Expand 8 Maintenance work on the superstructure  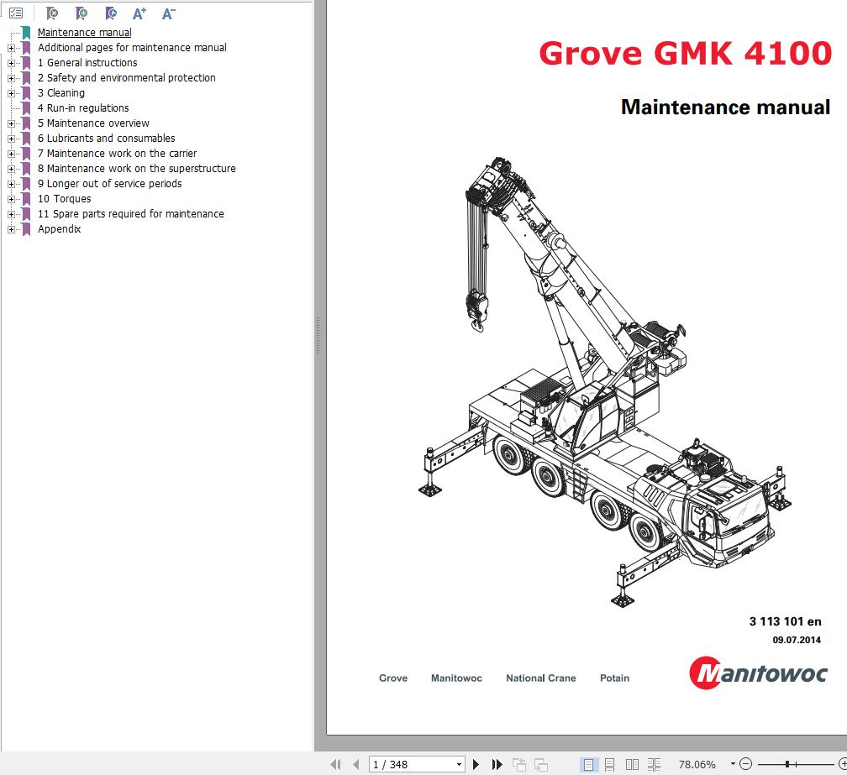pos(11,169)
